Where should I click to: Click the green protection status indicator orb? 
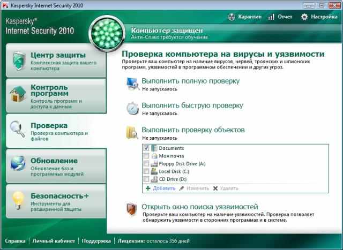tap(107, 33)
